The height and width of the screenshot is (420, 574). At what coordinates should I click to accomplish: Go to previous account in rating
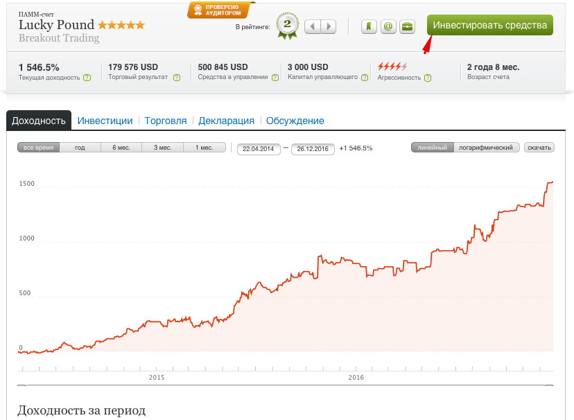(x=313, y=26)
